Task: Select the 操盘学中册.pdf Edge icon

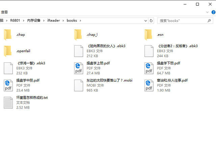Action: click(x=8, y=85)
